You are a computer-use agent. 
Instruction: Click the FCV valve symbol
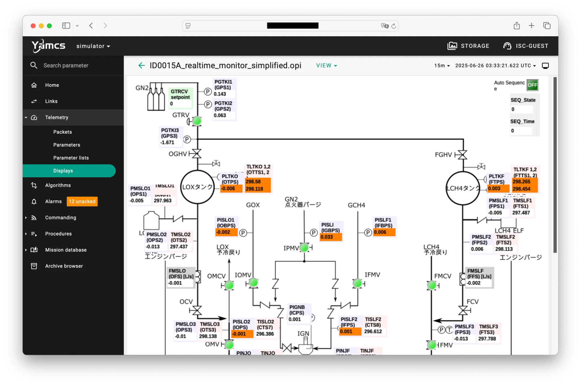pyautogui.click(x=464, y=310)
